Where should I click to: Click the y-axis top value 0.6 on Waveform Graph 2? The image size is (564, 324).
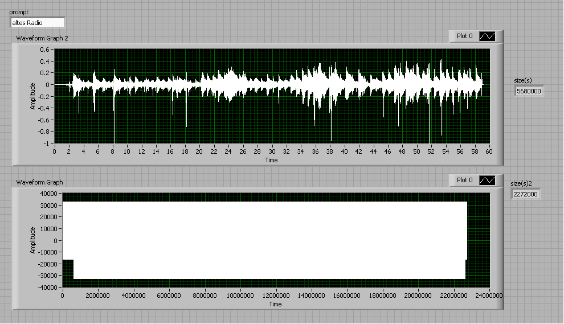(x=44, y=50)
